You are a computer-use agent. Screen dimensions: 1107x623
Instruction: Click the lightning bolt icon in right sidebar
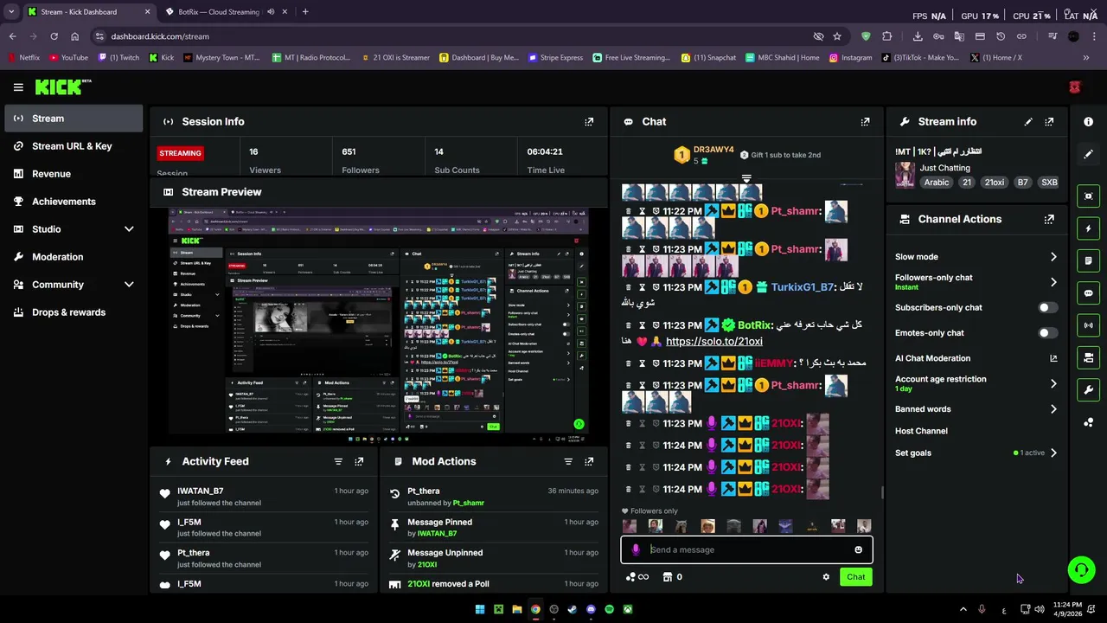pyautogui.click(x=1089, y=228)
